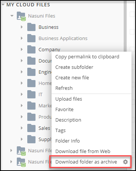The image size is (136, 171).
Task: Click the Nasuni Files network folder icon
Action: point(21,16)
